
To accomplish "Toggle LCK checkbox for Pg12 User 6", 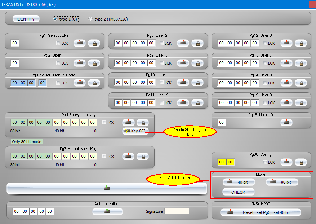I will coord(265,43).
